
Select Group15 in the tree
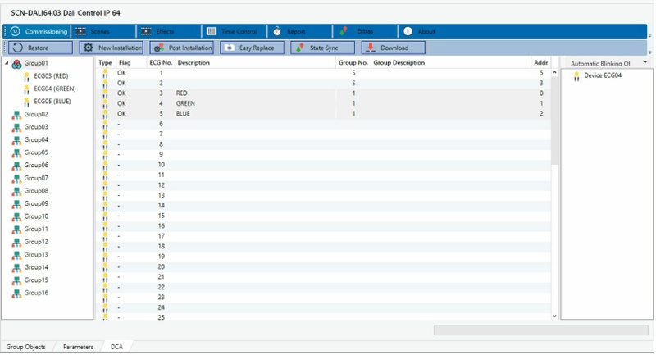pyautogui.click(x=36, y=280)
